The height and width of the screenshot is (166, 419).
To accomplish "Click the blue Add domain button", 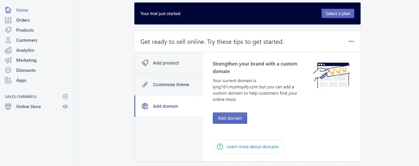I will pos(230,118).
